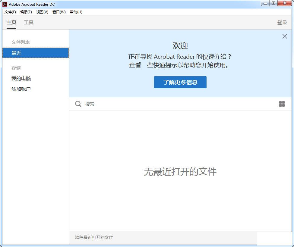Click the 存储 section header

click(16, 68)
